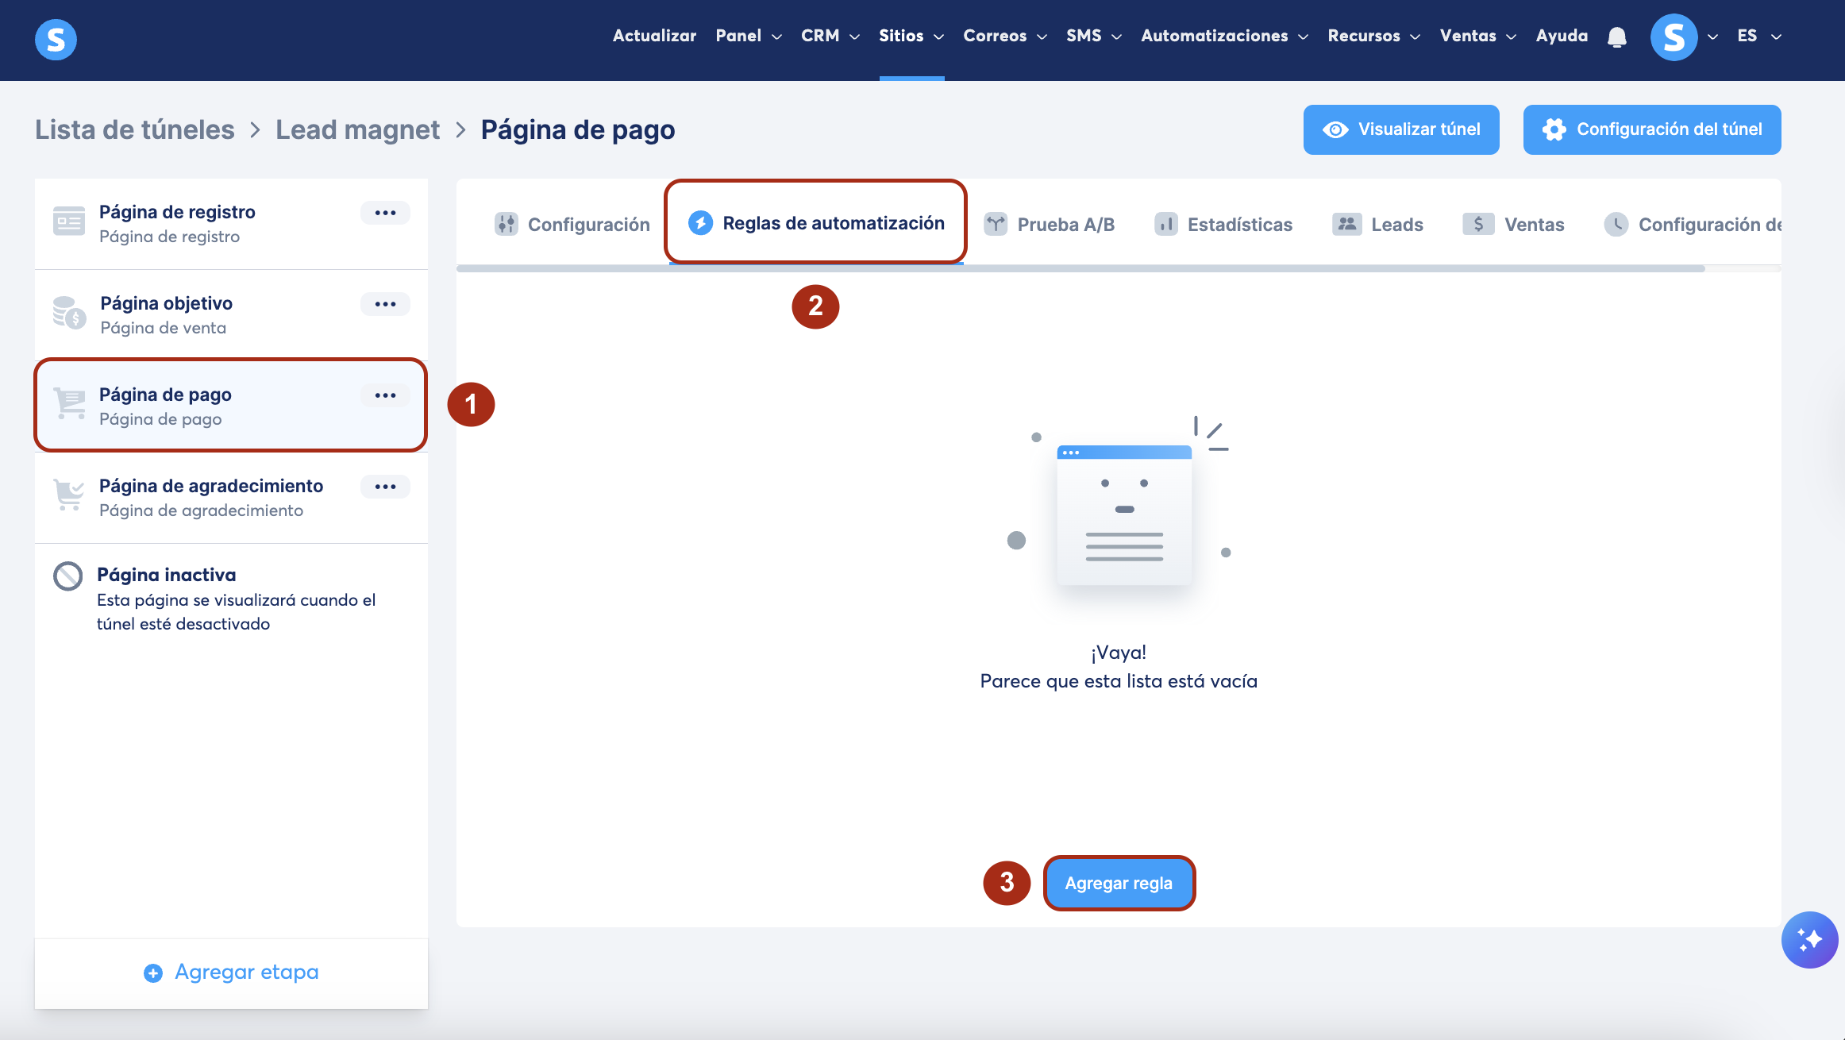Click the Agregar regla button
This screenshot has height=1040, width=1845.
1118,883
